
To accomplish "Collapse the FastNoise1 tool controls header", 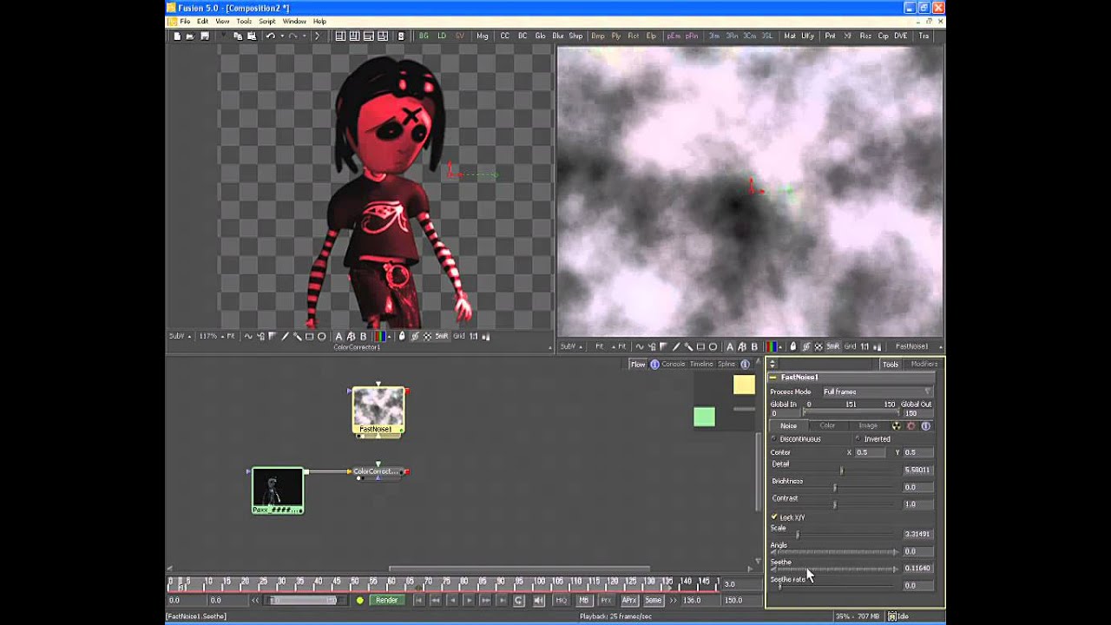I will pyautogui.click(x=773, y=378).
